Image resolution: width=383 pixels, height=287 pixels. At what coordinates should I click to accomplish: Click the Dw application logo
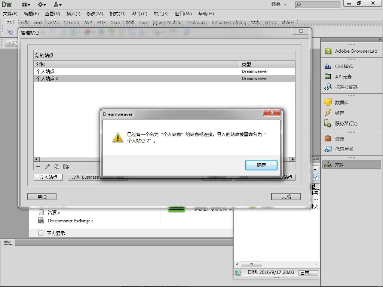[7, 4]
